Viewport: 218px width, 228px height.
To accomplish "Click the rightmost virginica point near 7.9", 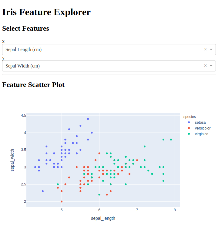I will [x=171, y=140].
